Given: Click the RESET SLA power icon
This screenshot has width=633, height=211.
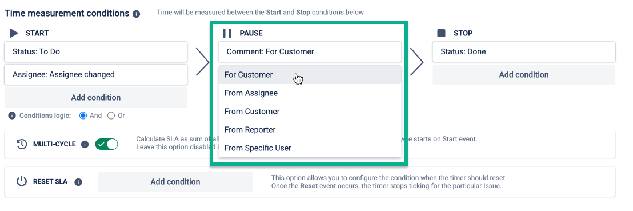Looking at the screenshot, I should (22, 181).
